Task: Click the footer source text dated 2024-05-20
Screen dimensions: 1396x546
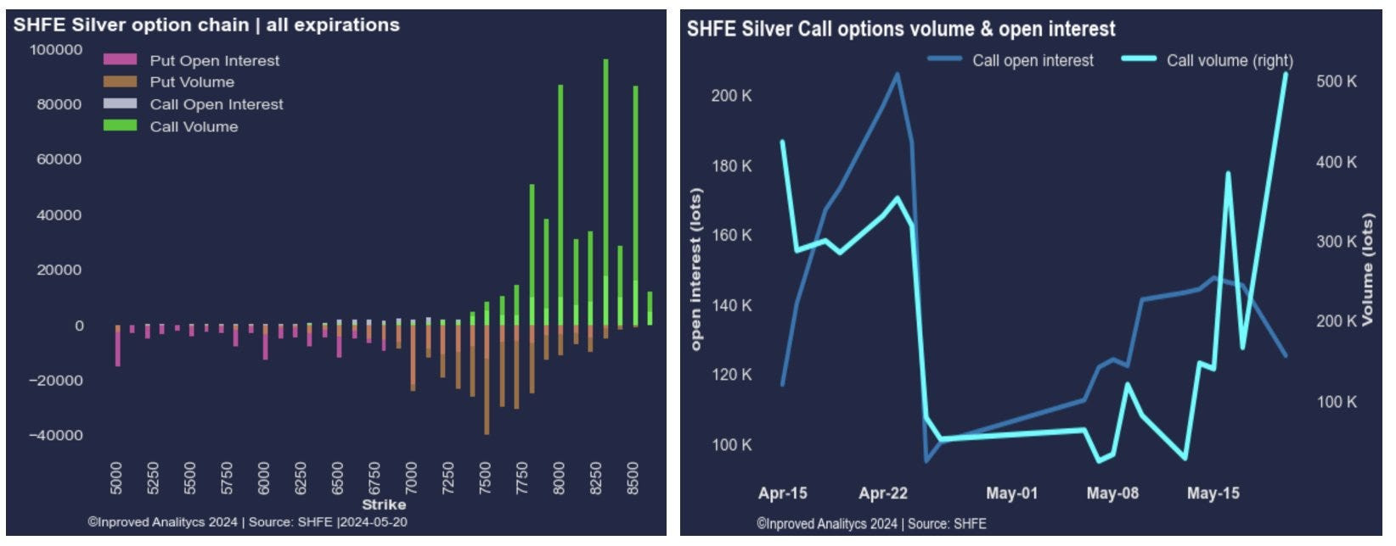Action: 247,522
